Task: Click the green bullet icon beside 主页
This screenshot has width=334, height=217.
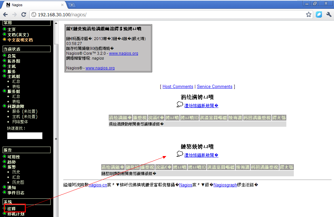Action: pyautogui.click(x=5, y=29)
